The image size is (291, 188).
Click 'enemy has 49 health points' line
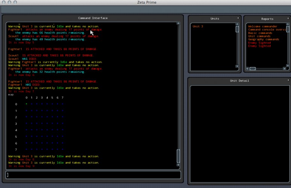pos(50,39)
